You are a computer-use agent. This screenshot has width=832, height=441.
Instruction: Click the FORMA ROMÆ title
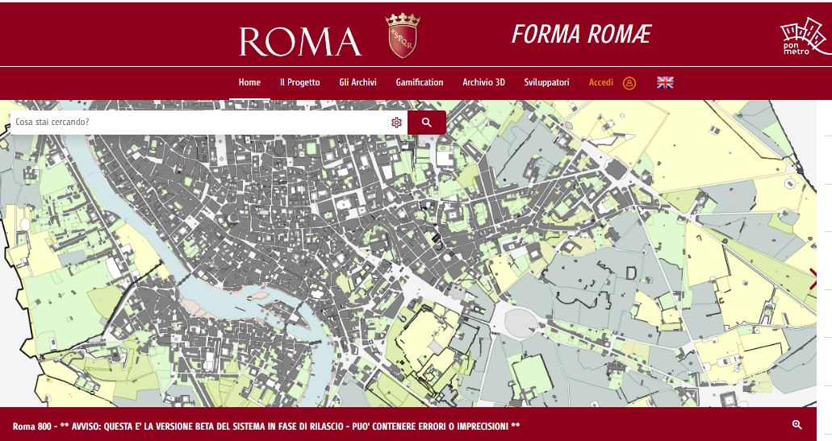(x=581, y=34)
